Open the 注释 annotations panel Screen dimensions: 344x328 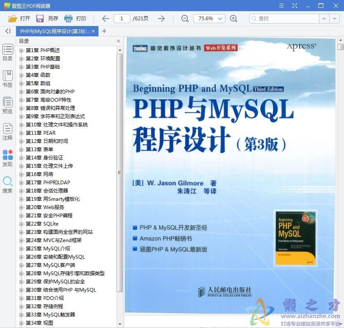coord(8,131)
